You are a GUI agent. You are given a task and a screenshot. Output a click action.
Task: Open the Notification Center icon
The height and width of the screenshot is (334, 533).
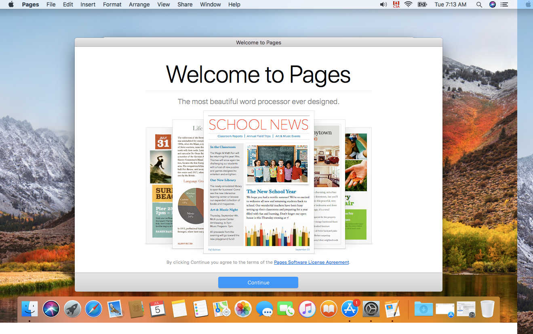pos(504,4)
